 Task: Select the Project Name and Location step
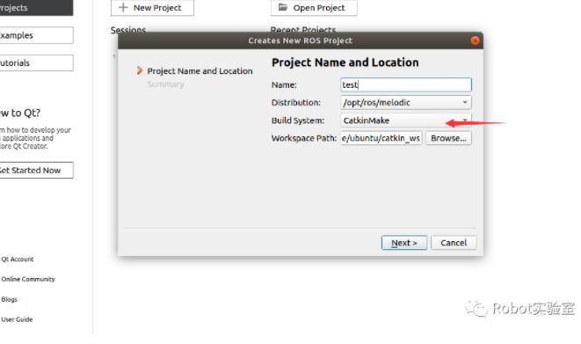point(200,70)
